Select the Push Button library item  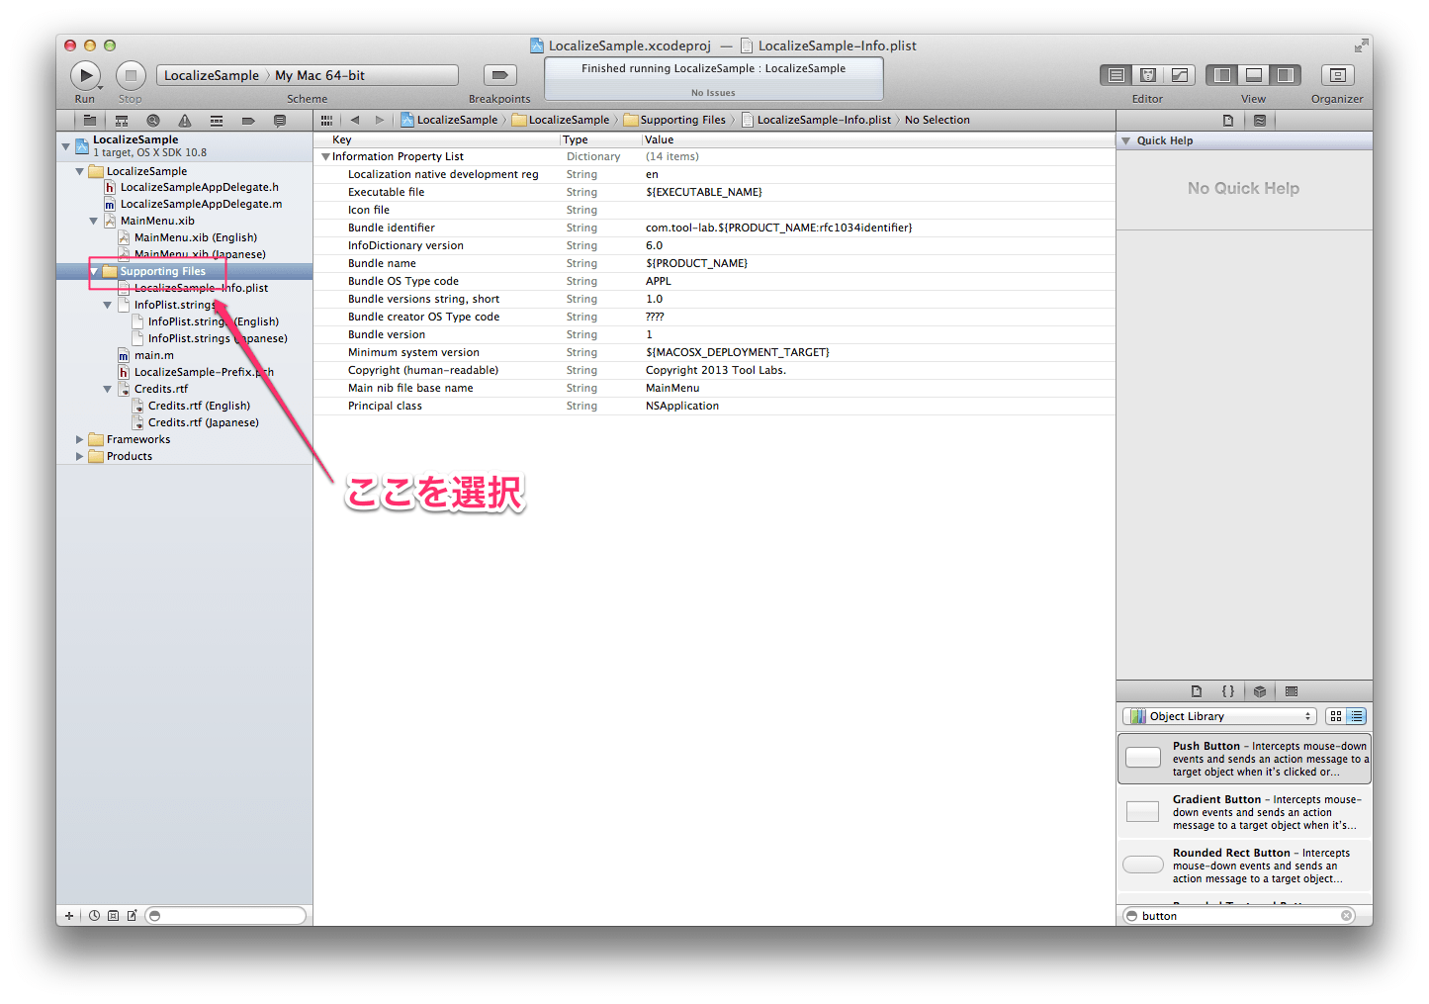(x=1244, y=759)
